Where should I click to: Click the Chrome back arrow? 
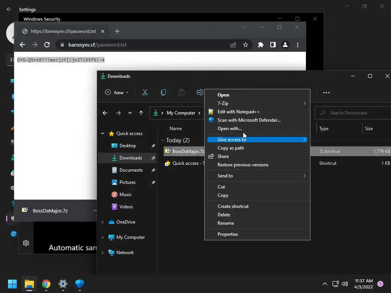pyautogui.click(x=23, y=45)
